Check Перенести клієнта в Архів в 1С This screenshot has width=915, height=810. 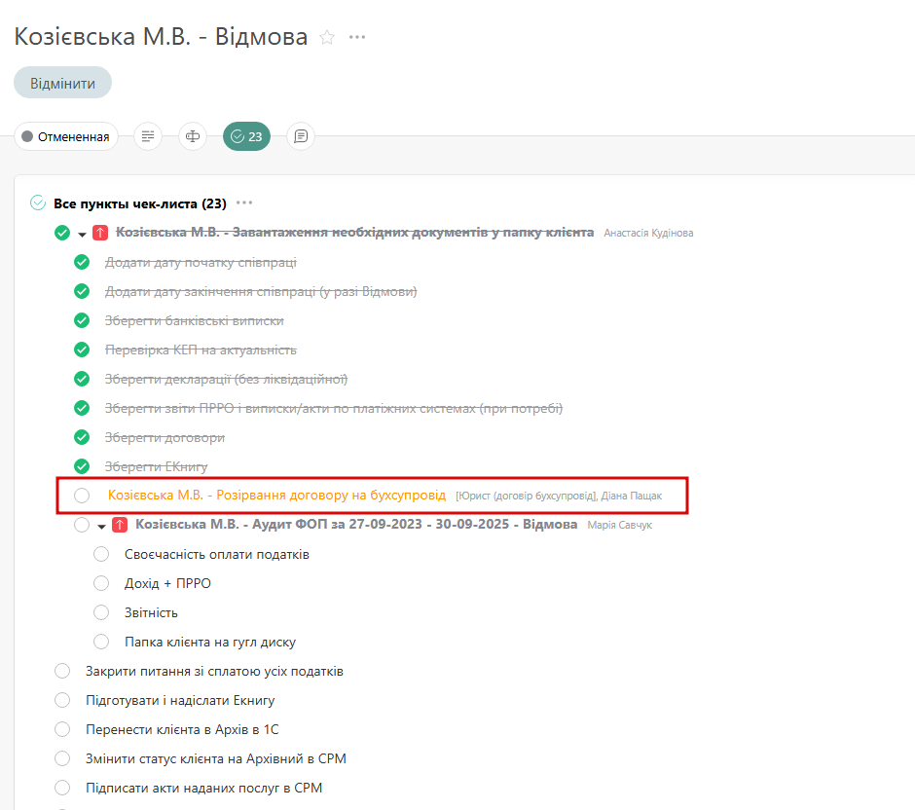pos(62,729)
